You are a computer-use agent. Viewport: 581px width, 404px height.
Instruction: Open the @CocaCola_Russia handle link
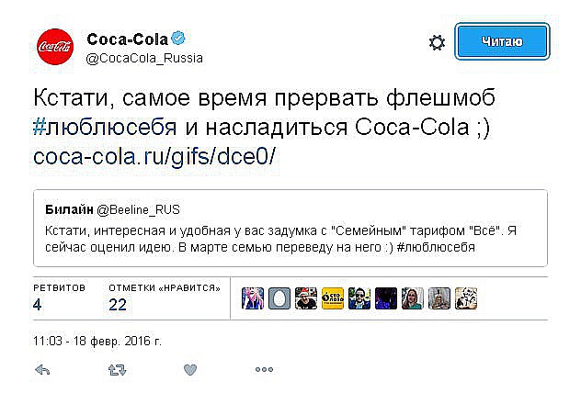pos(144,58)
